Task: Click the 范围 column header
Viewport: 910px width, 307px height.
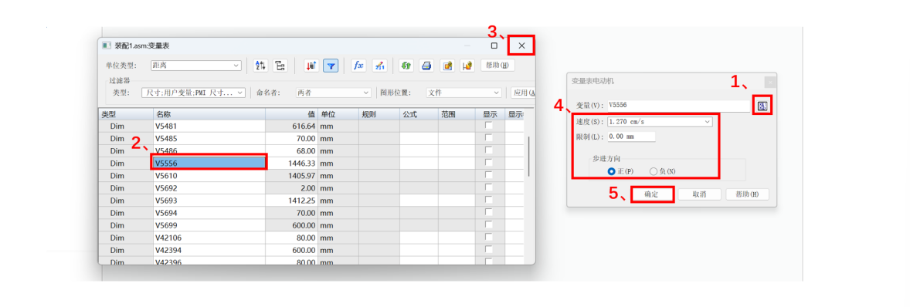Action: [x=457, y=114]
